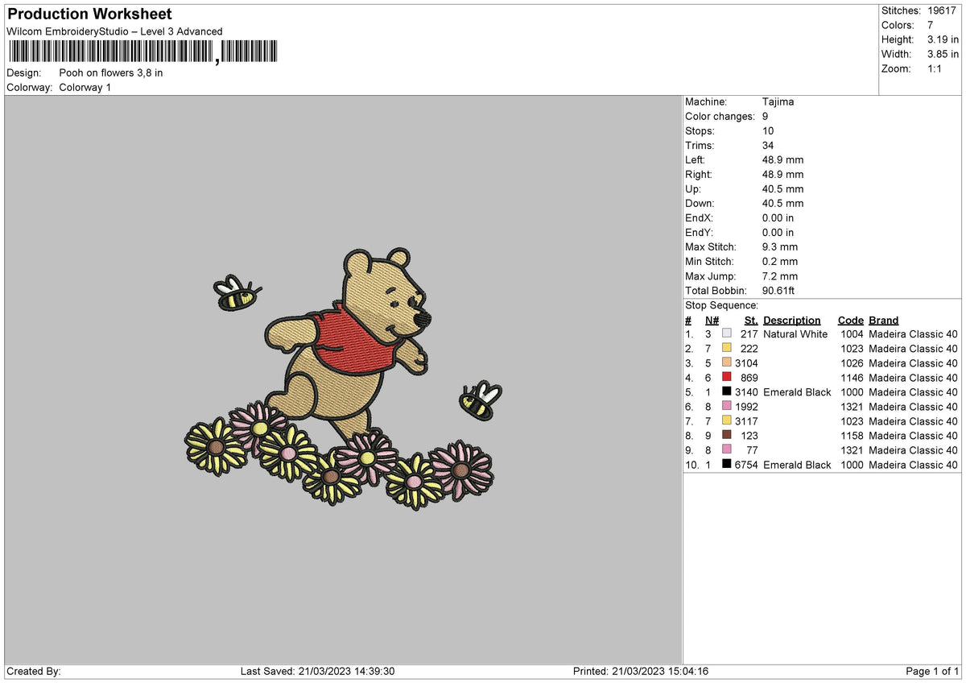
Task: Click the Max Stitch value 9.3 mm
Action: (780, 247)
